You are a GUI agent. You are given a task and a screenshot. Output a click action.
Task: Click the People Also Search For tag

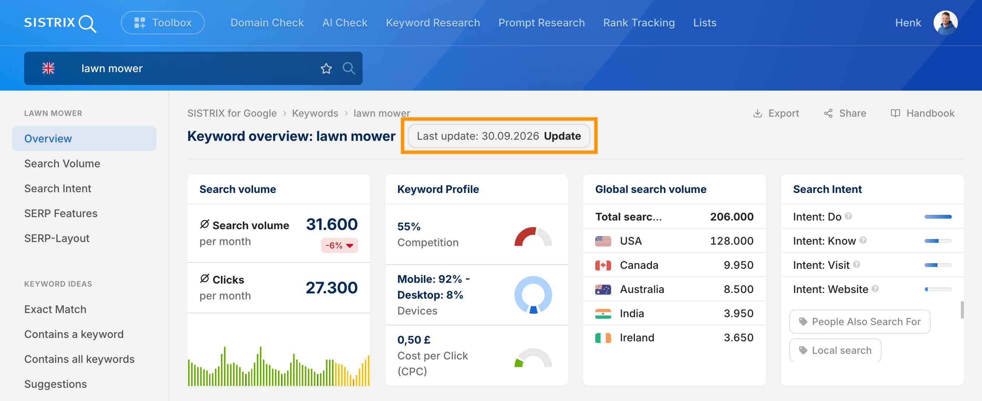coord(859,322)
